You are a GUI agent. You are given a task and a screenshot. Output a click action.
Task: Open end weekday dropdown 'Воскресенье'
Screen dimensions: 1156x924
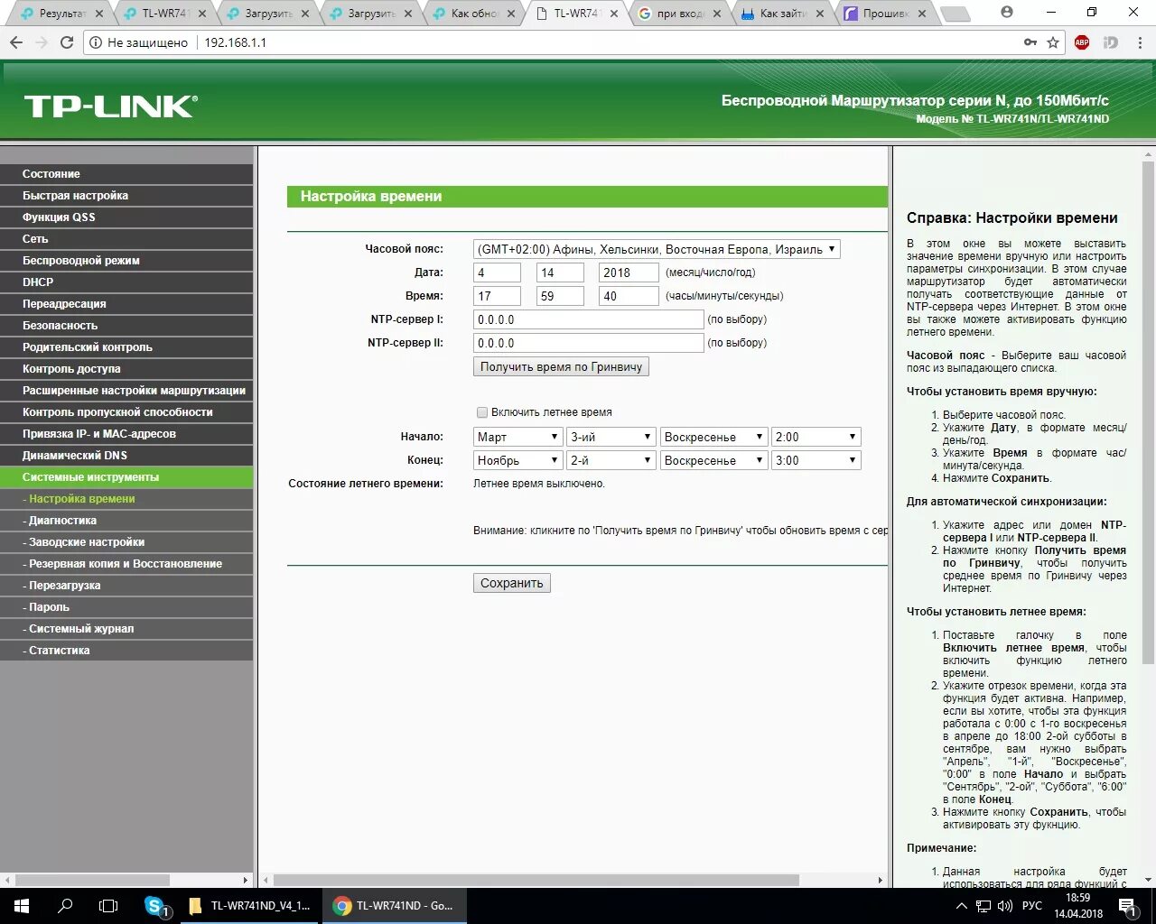tap(713, 460)
